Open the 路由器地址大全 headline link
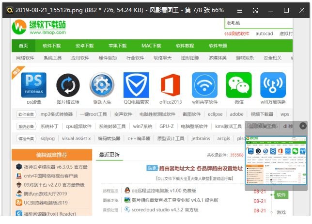Image resolution: width=312 pixels, height=224 pixels. click(201, 168)
